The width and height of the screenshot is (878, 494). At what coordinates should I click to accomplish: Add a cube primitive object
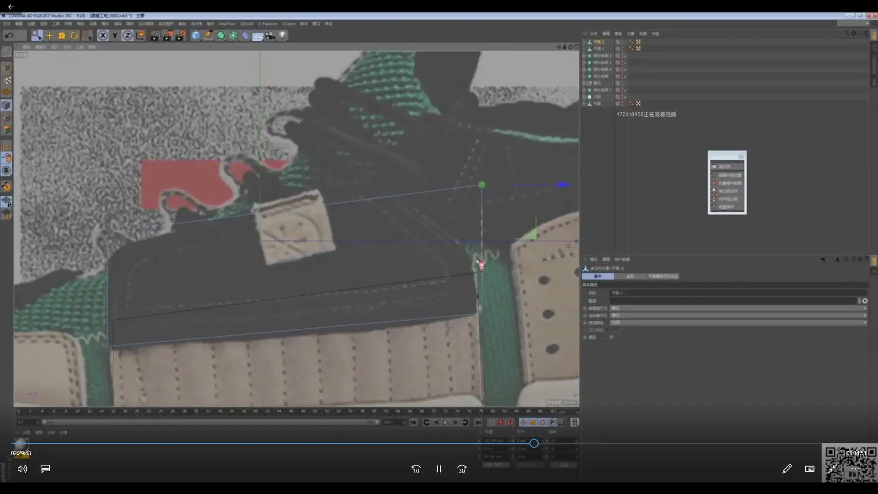tap(196, 36)
